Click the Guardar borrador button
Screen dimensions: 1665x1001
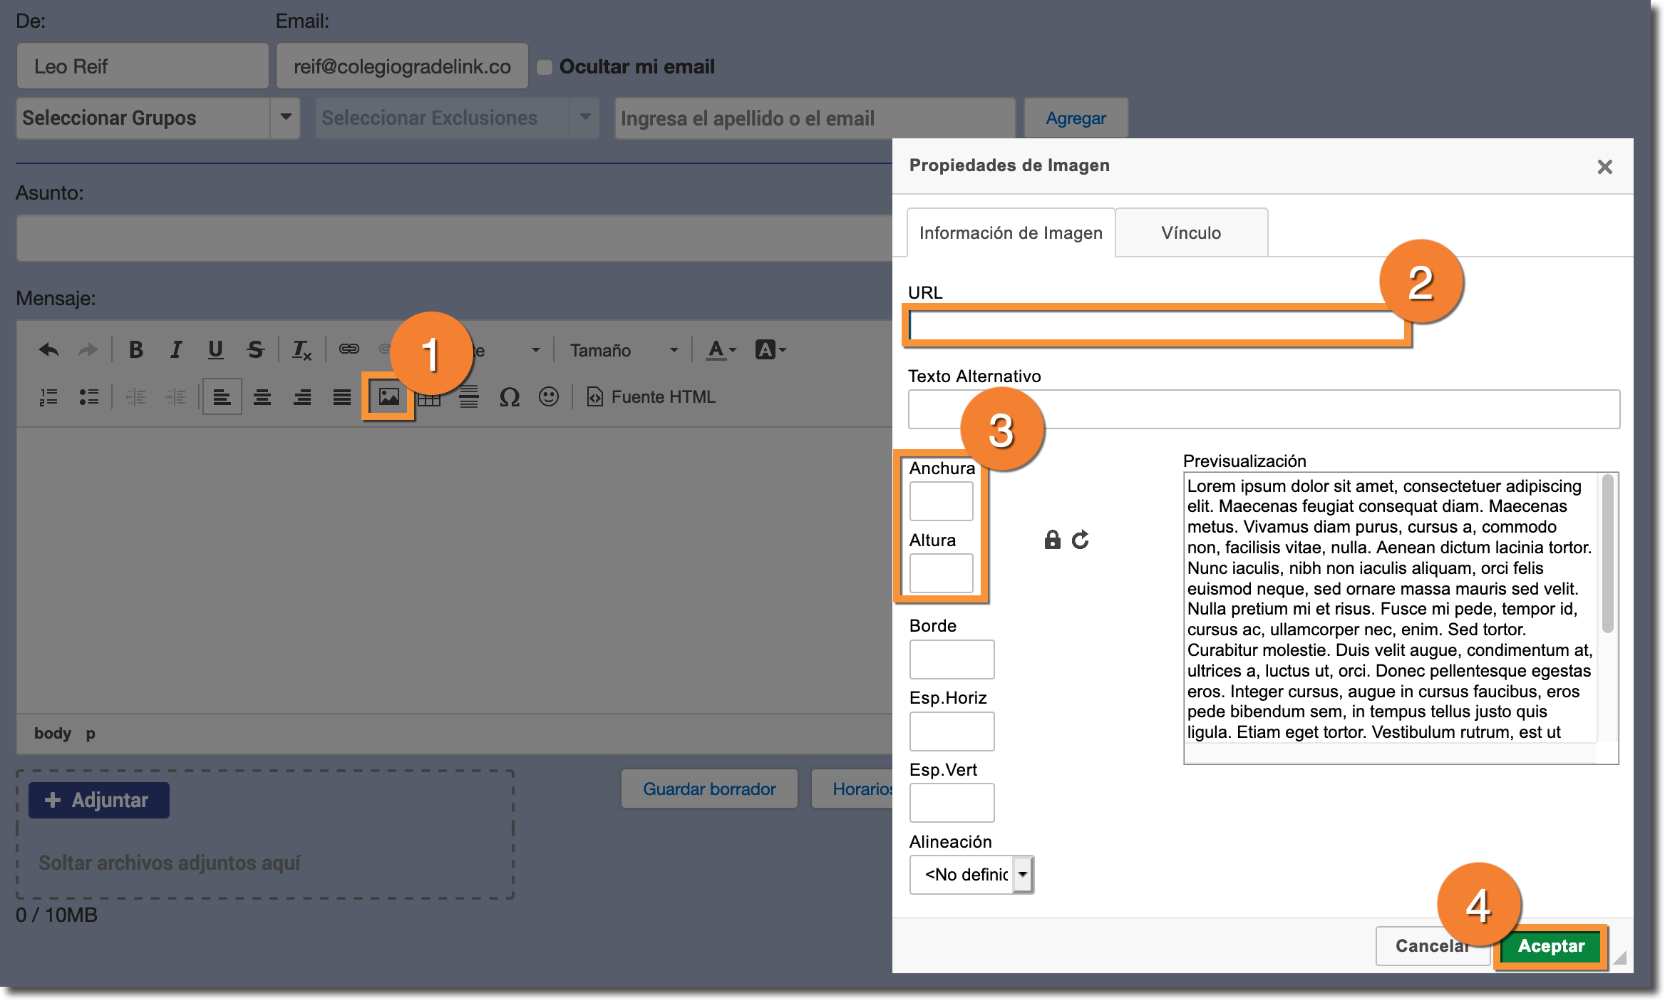[708, 789]
